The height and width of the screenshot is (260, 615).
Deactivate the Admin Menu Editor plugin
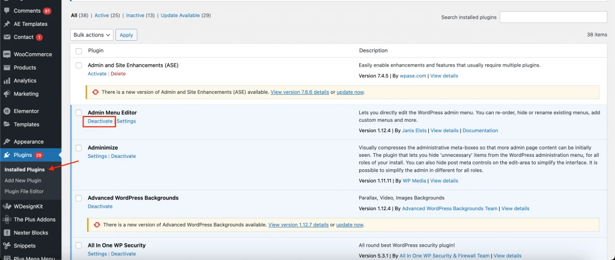tap(100, 121)
